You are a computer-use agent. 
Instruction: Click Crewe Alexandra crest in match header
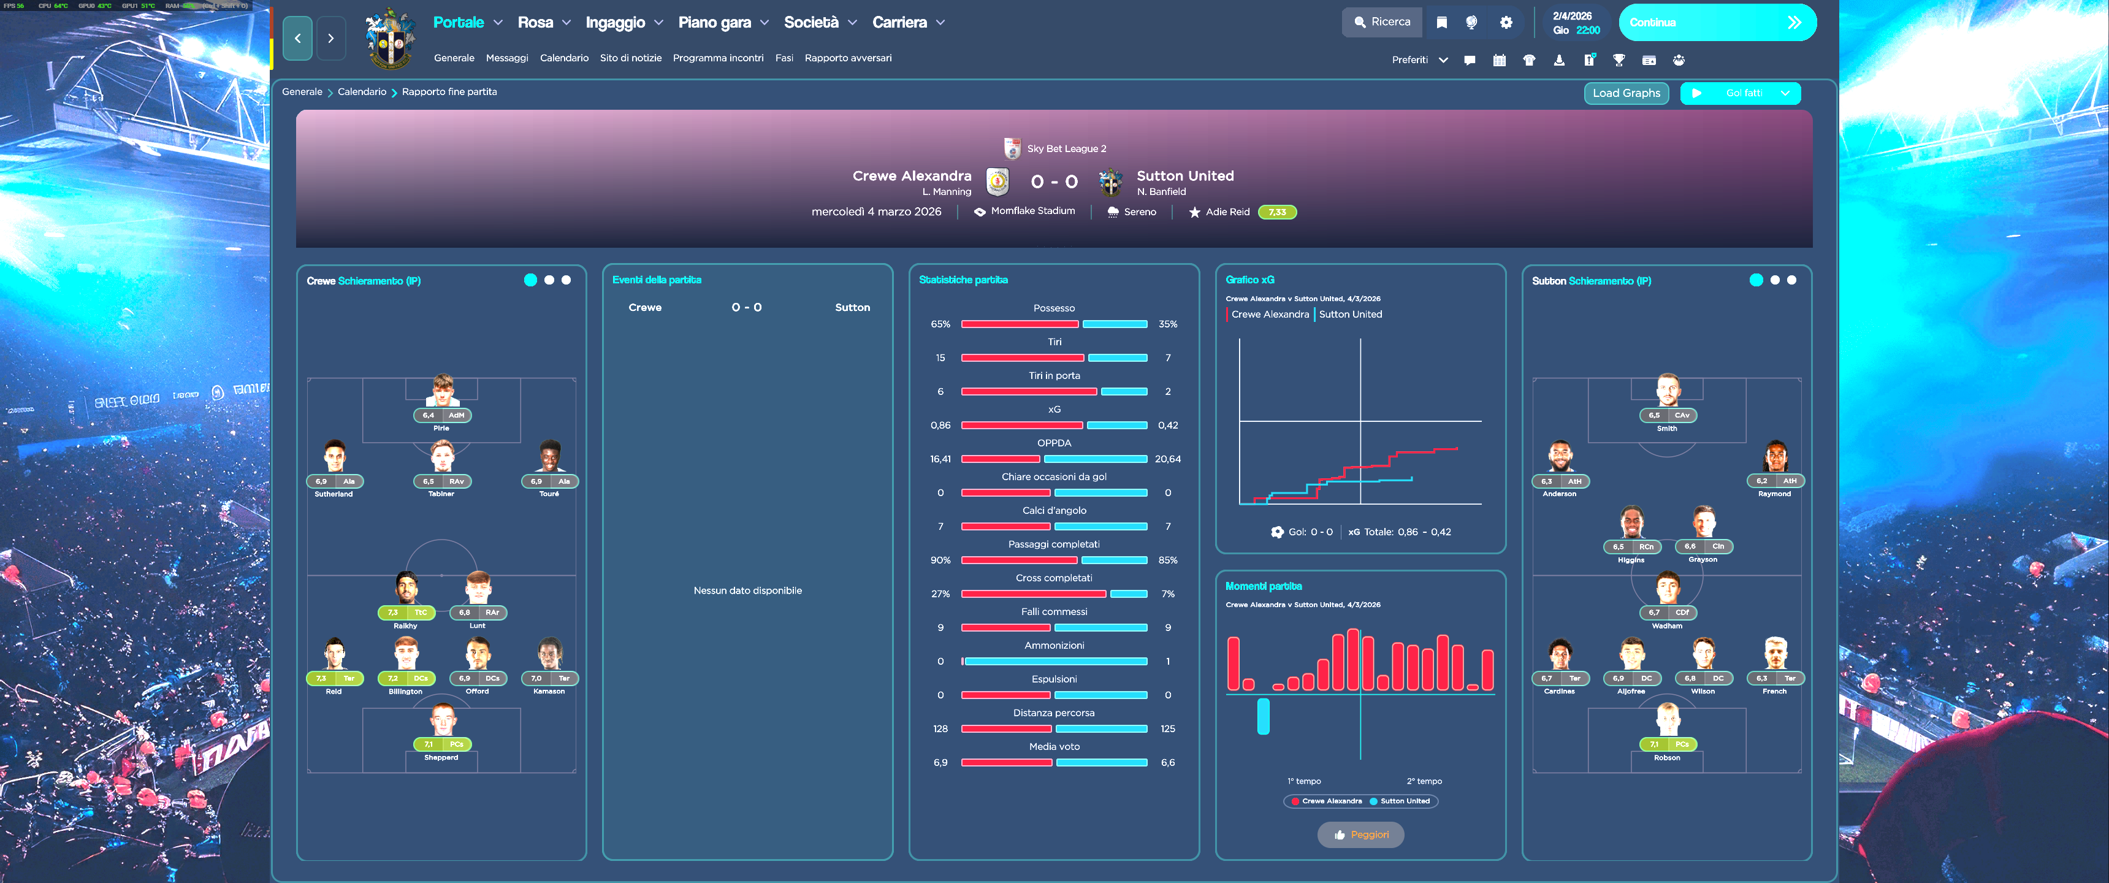tap(997, 182)
